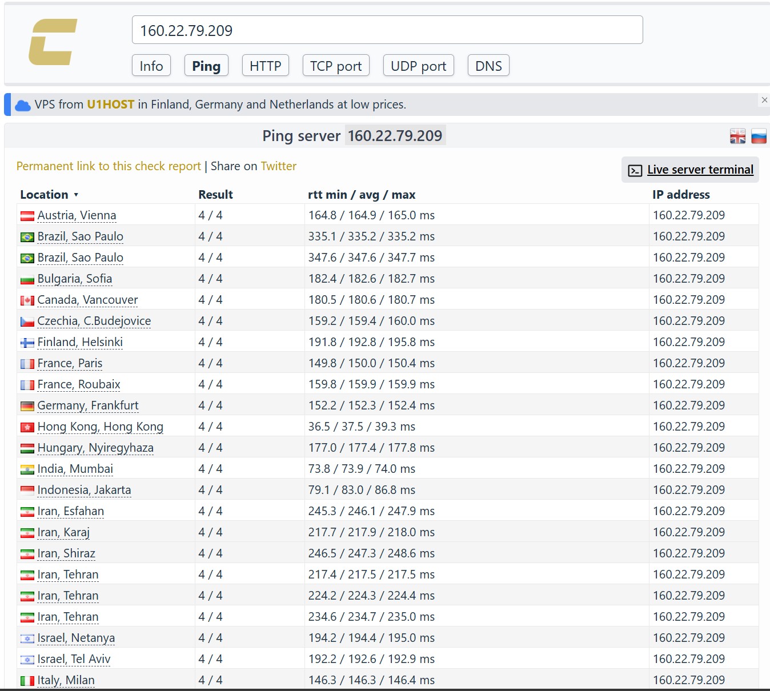Click the Result column header
Screen dimensions: 770x691
point(216,195)
